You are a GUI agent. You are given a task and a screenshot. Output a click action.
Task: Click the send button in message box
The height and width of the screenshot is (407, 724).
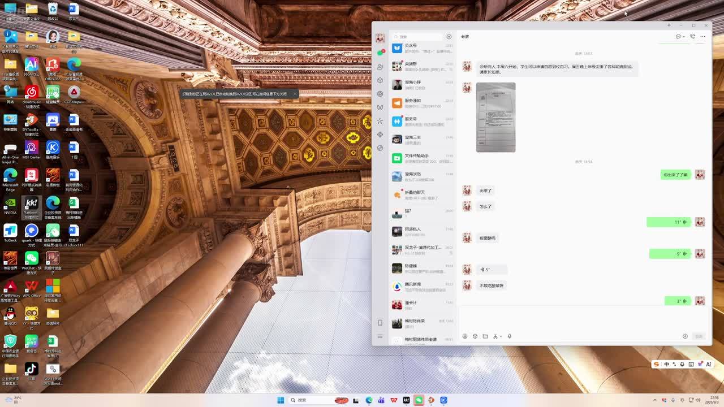pyautogui.click(x=699, y=336)
